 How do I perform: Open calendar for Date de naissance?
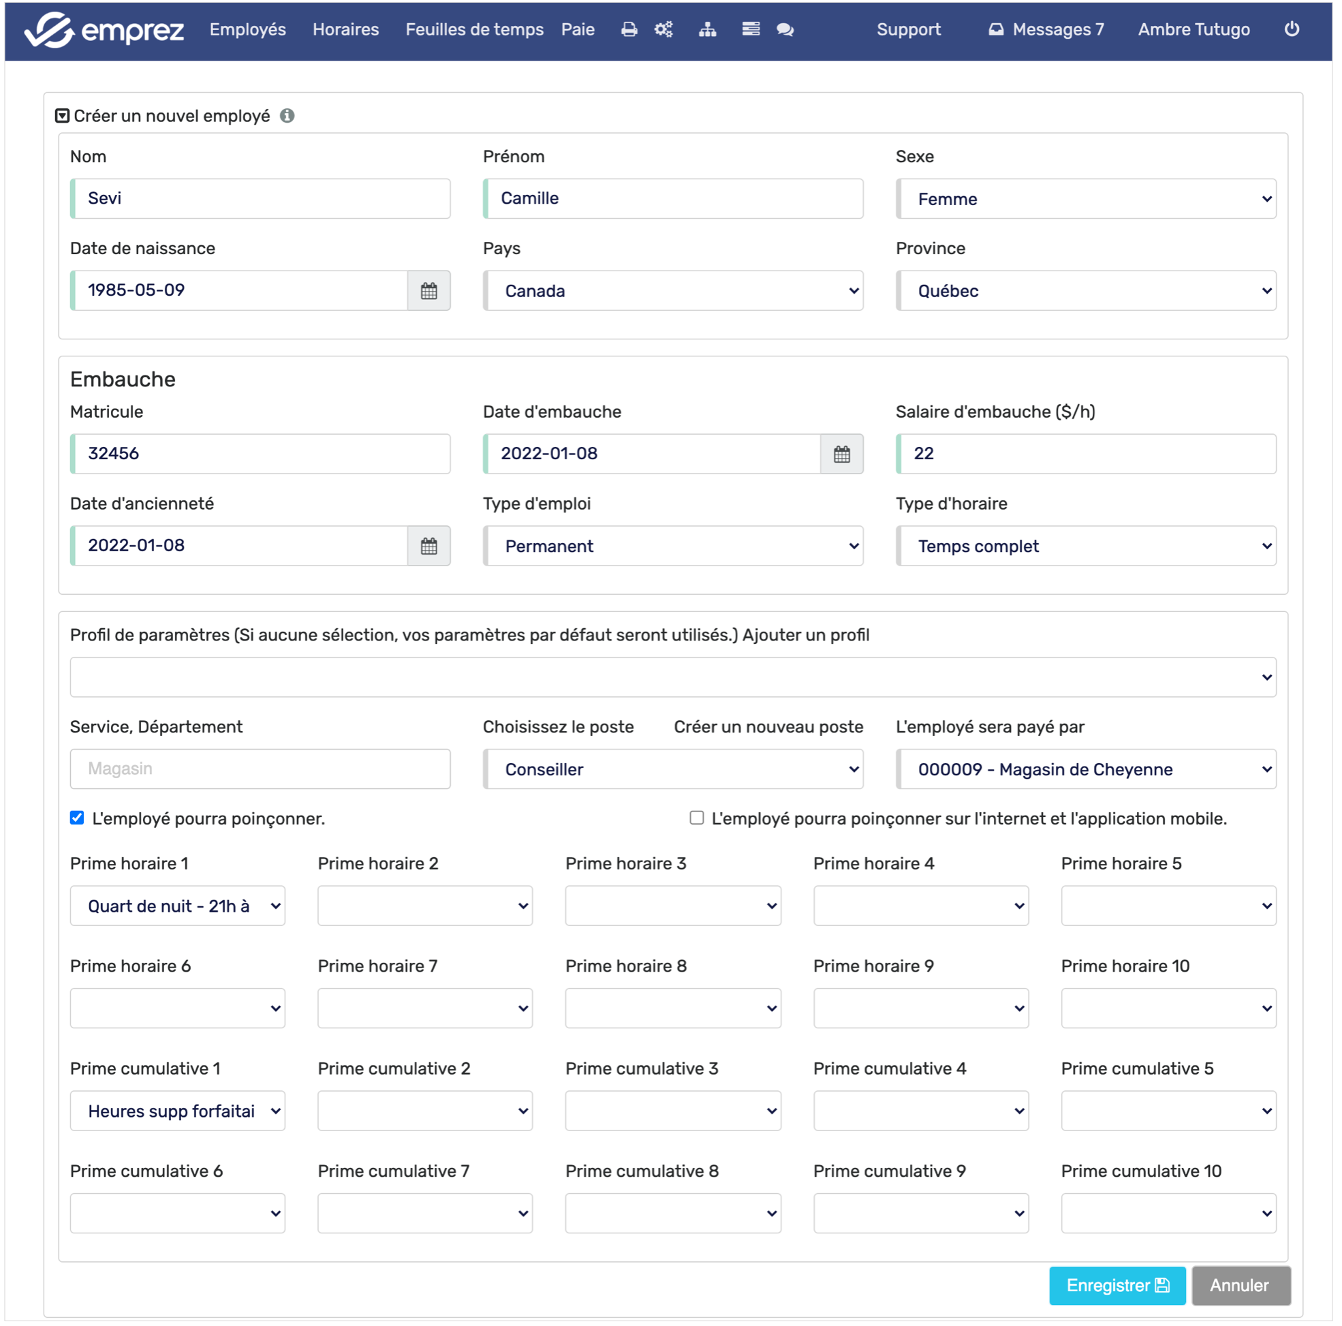pyautogui.click(x=428, y=290)
